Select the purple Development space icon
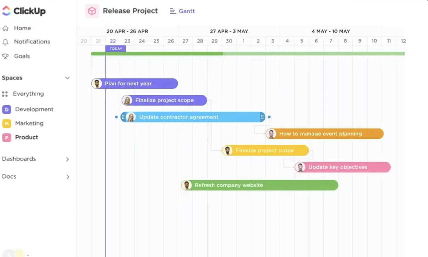428x257 pixels. click(7, 109)
